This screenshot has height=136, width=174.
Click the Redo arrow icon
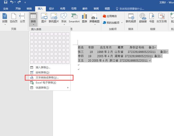pos(19,2)
